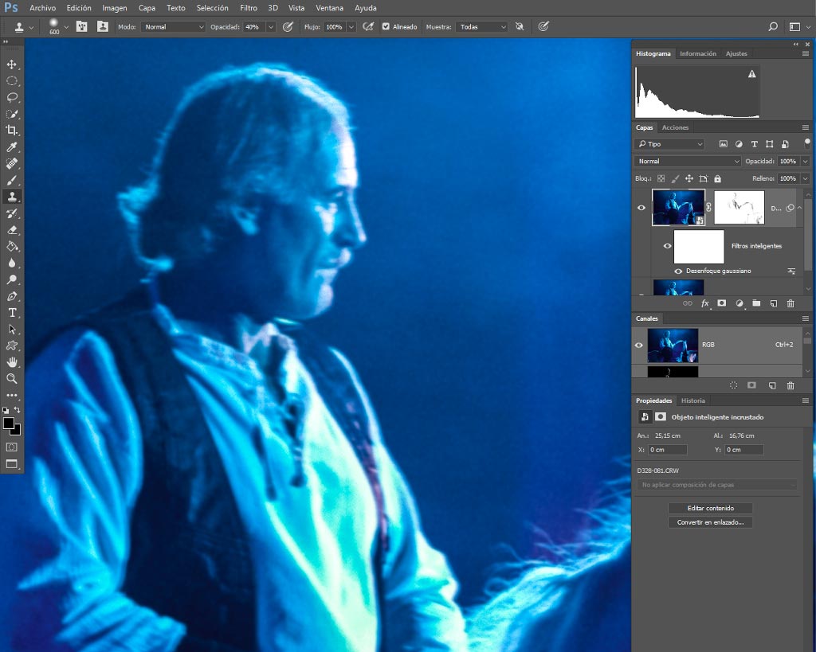This screenshot has width=816, height=652.
Task: Select the Hand tool
Action: click(x=11, y=362)
